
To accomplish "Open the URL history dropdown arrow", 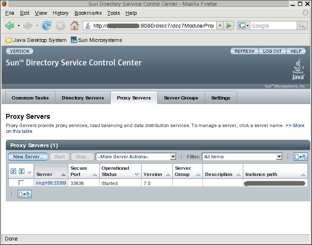I will coord(220,25).
